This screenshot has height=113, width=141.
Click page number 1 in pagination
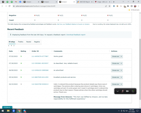11,46
